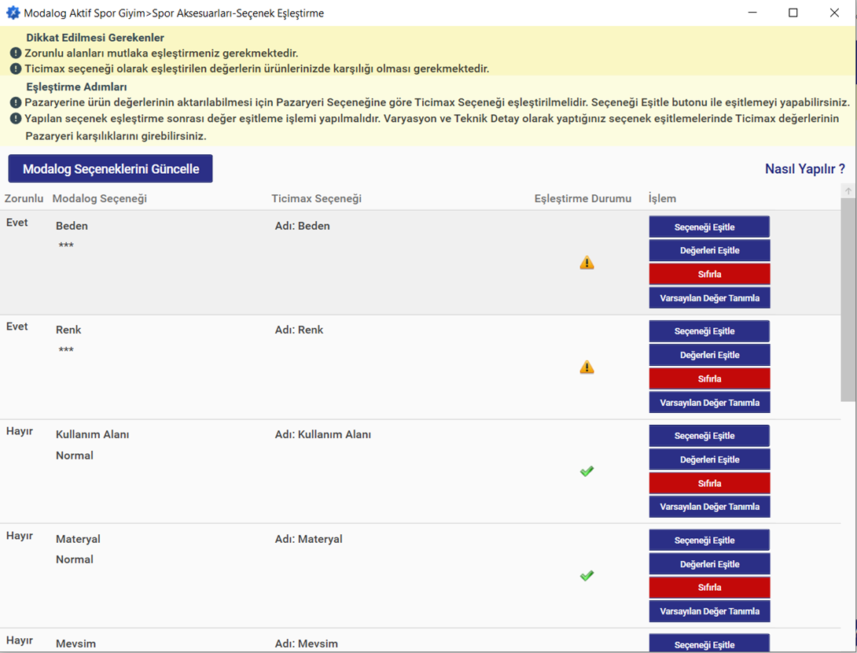Screen dimensions: 857x653
Task: Reset Beden mapping with Sıfırla
Action: pos(709,274)
